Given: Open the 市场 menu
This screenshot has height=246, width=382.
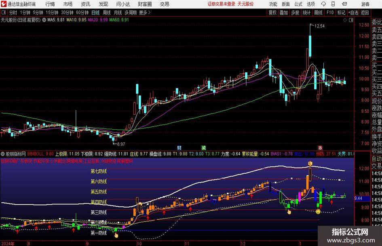Looking at the screenshot, I should coord(68,4).
